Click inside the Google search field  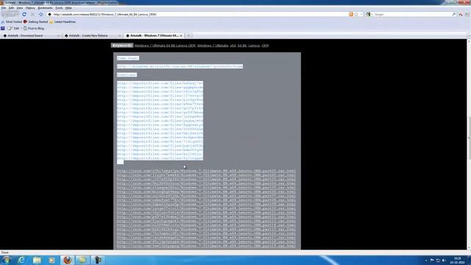pyautogui.click(x=412, y=14)
